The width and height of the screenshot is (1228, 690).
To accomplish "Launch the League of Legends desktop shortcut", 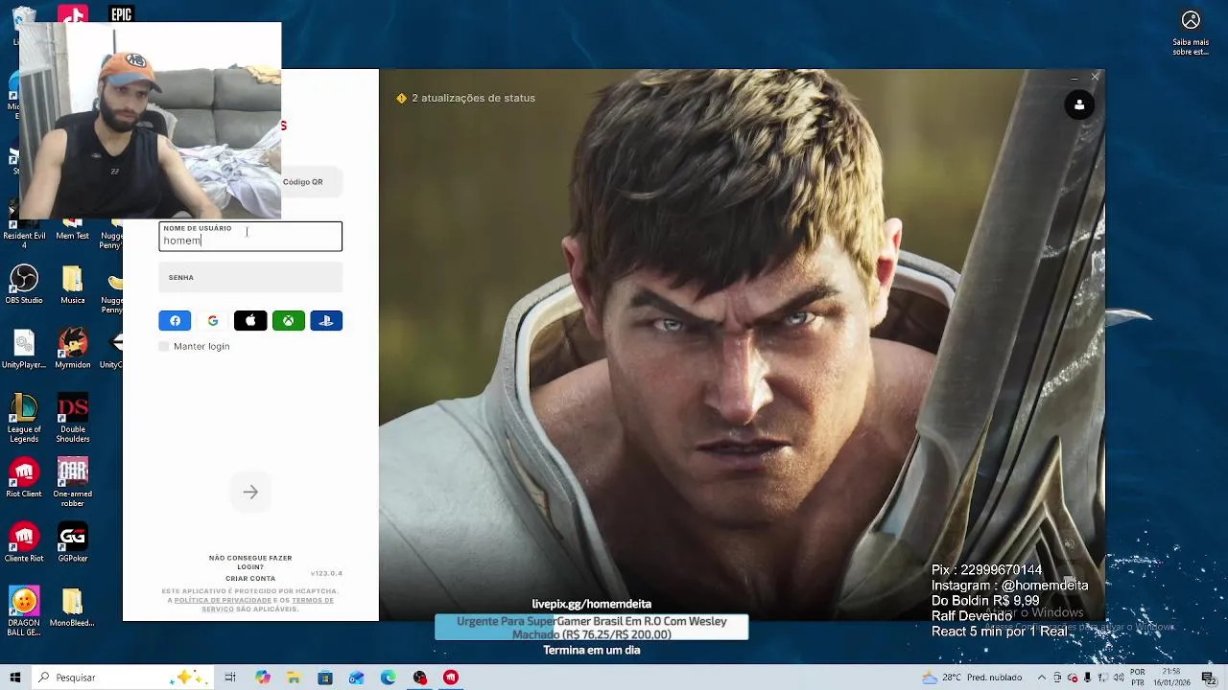I will point(24,419).
